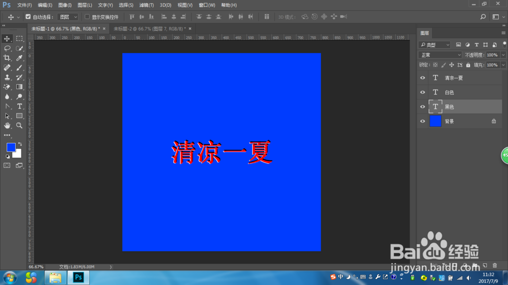Open the Edit Toolbar ellipsis
This screenshot has width=508, height=285.
7,135
